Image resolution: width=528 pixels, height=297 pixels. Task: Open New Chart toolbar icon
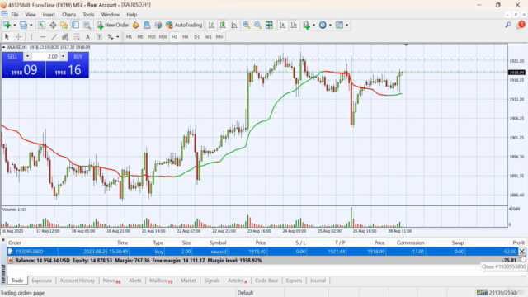(x=7, y=25)
